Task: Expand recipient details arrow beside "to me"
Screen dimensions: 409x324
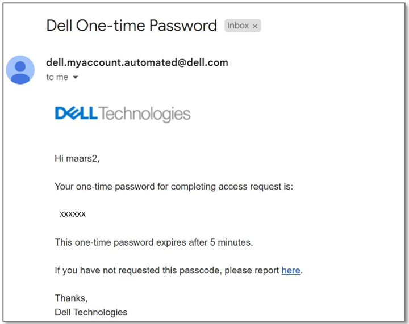Action: click(75, 78)
